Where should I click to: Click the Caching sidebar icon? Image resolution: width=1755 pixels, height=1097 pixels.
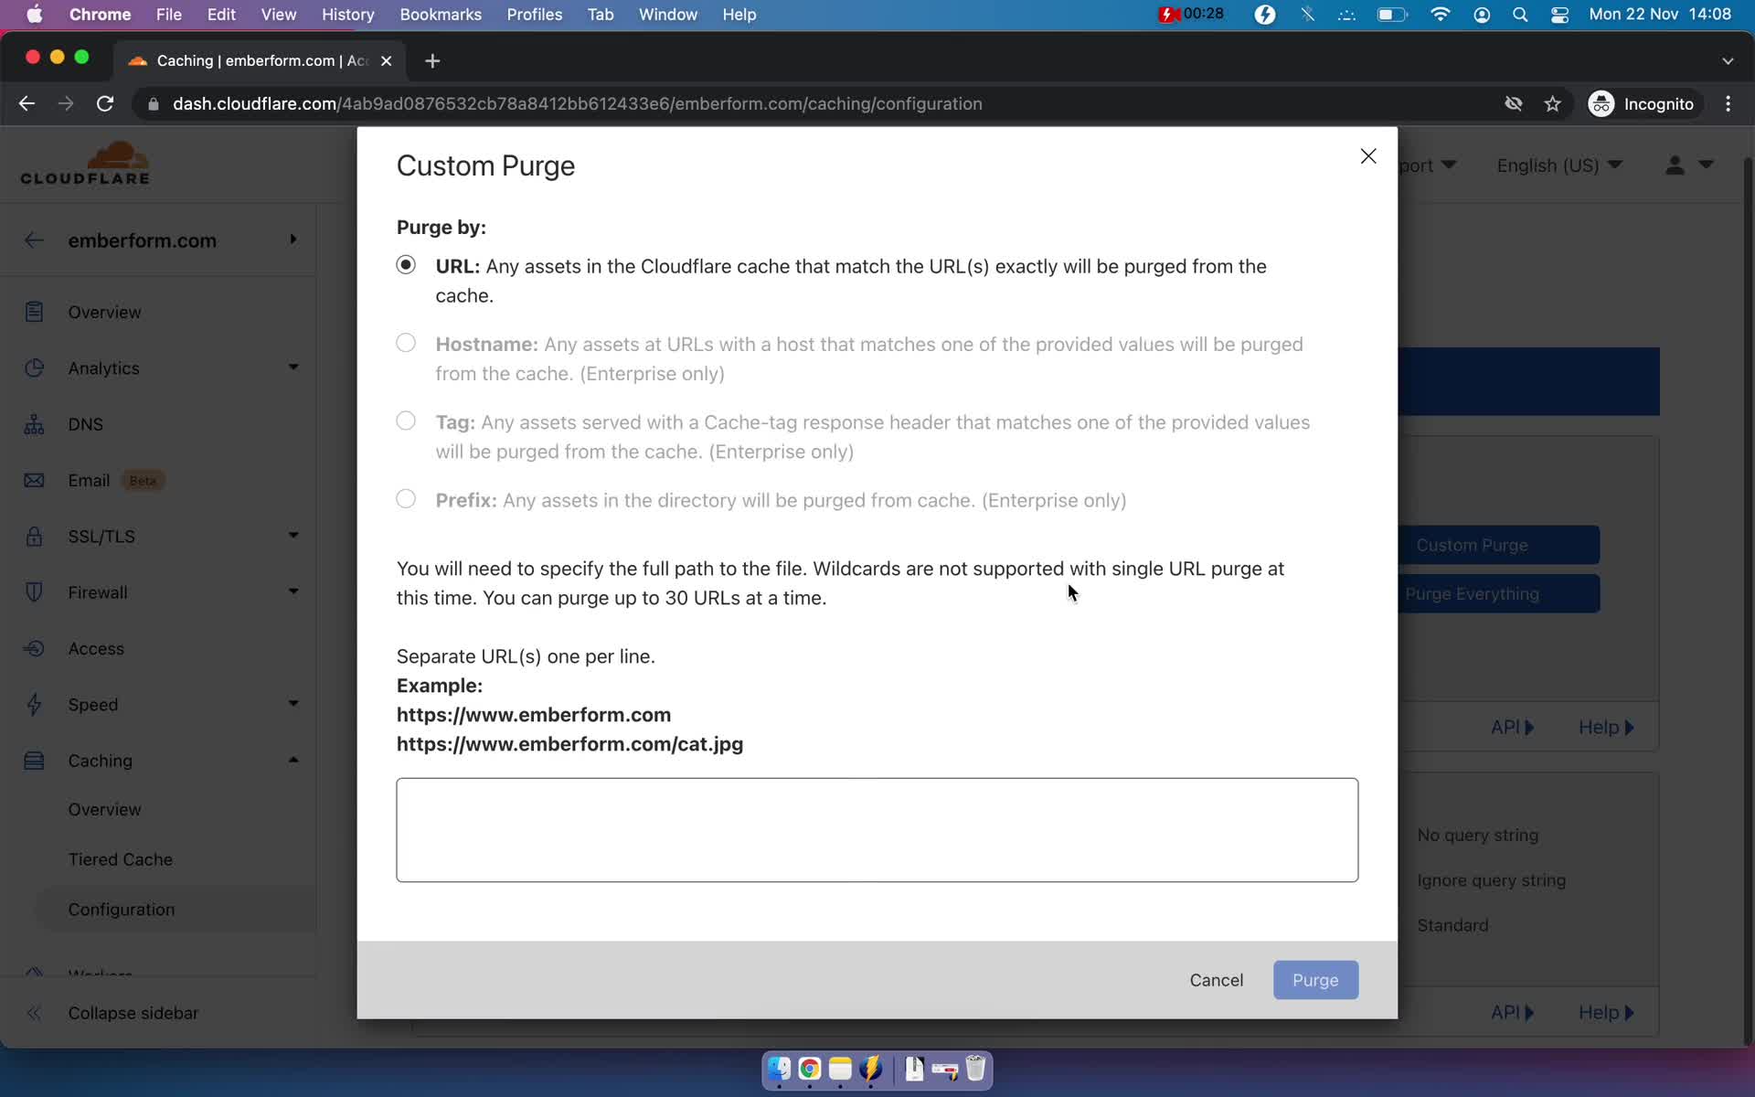[34, 760]
